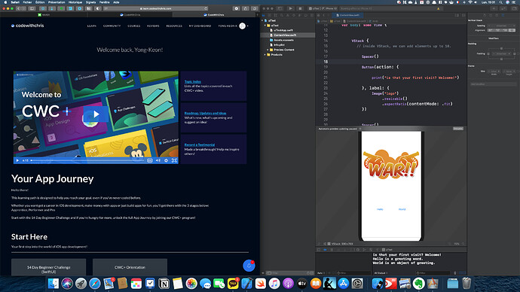Click the video settings gear icon
The width and height of the screenshot is (520, 292).
pyautogui.click(x=166, y=160)
